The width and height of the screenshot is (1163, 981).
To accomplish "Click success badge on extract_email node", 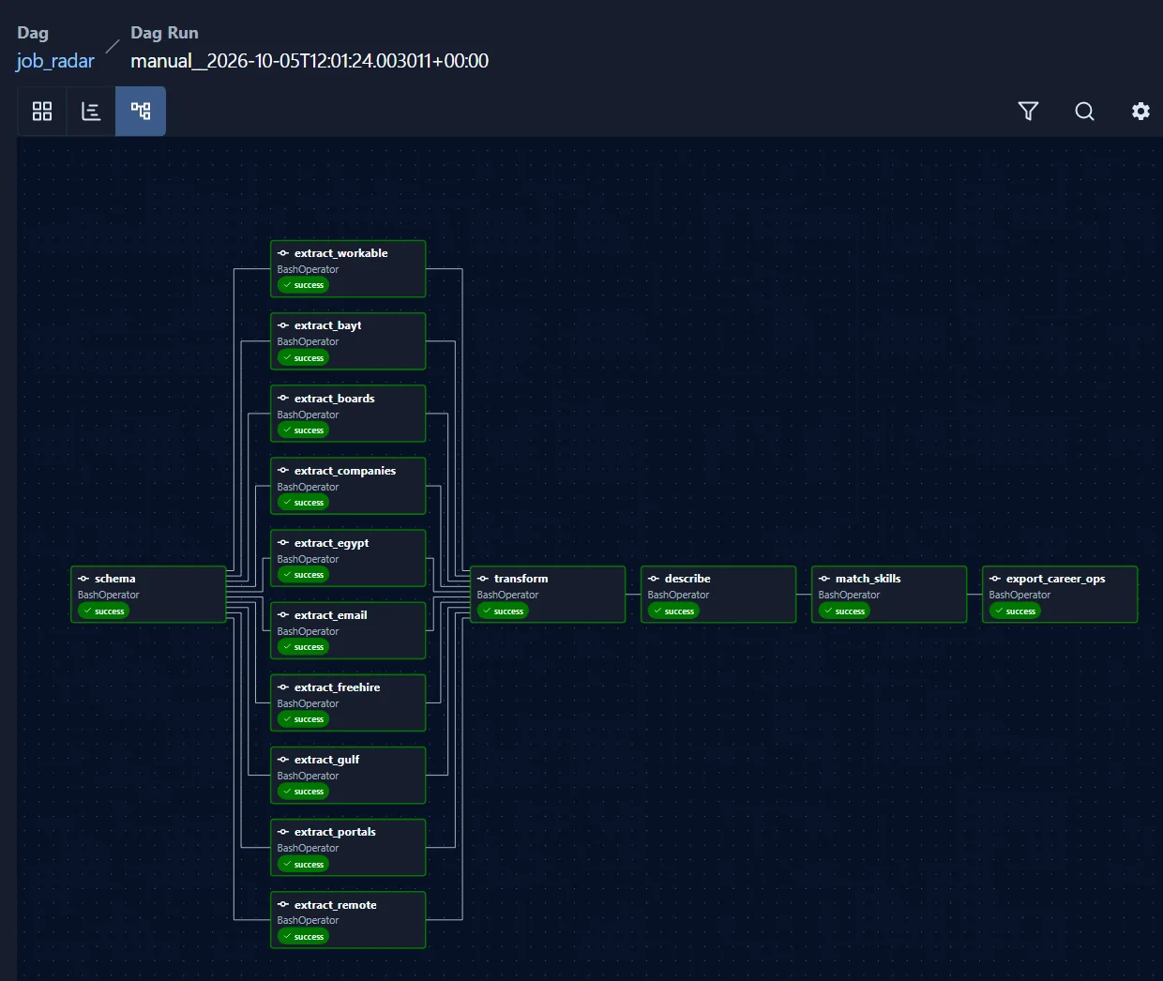I will pyautogui.click(x=303, y=647).
